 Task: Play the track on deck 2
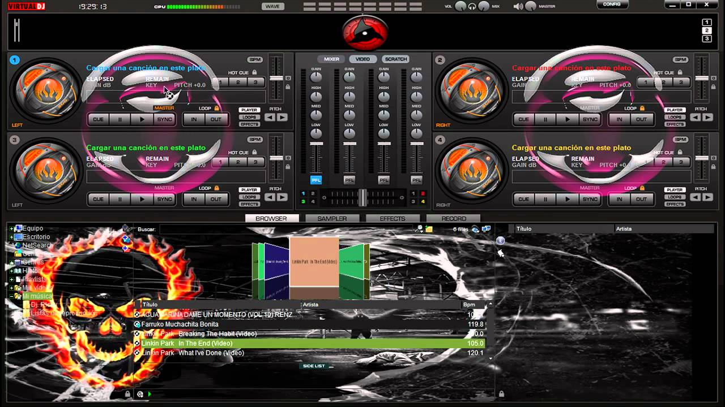point(568,119)
